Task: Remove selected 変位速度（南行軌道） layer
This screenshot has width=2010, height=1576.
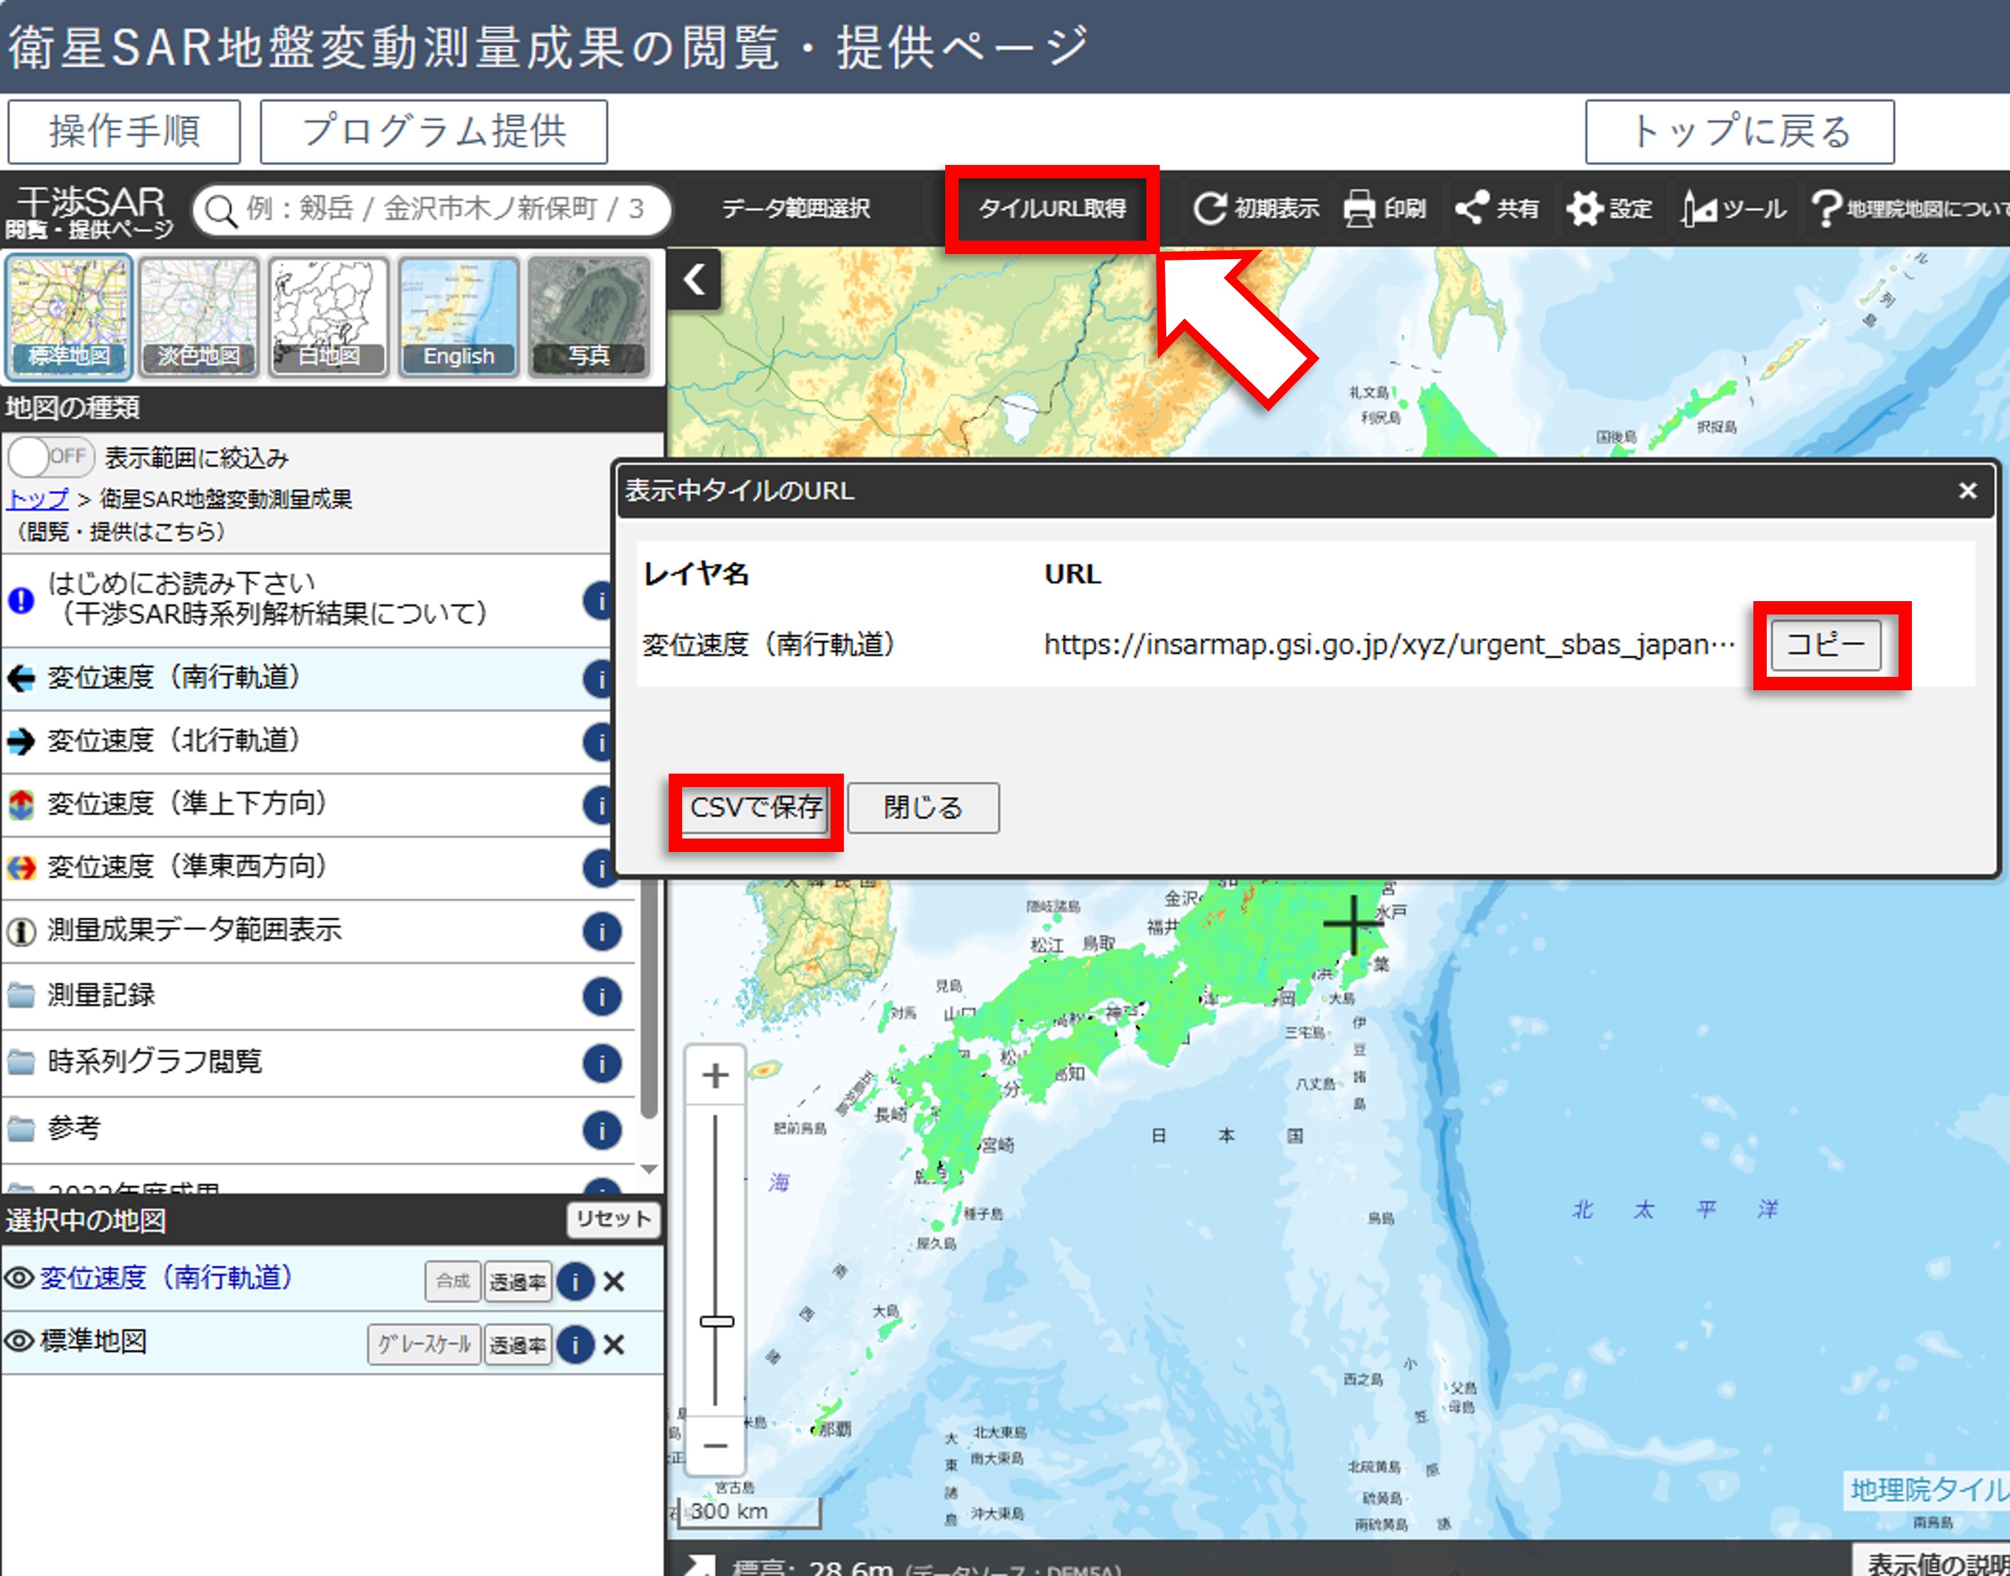Action: (x=614, y=1282)
